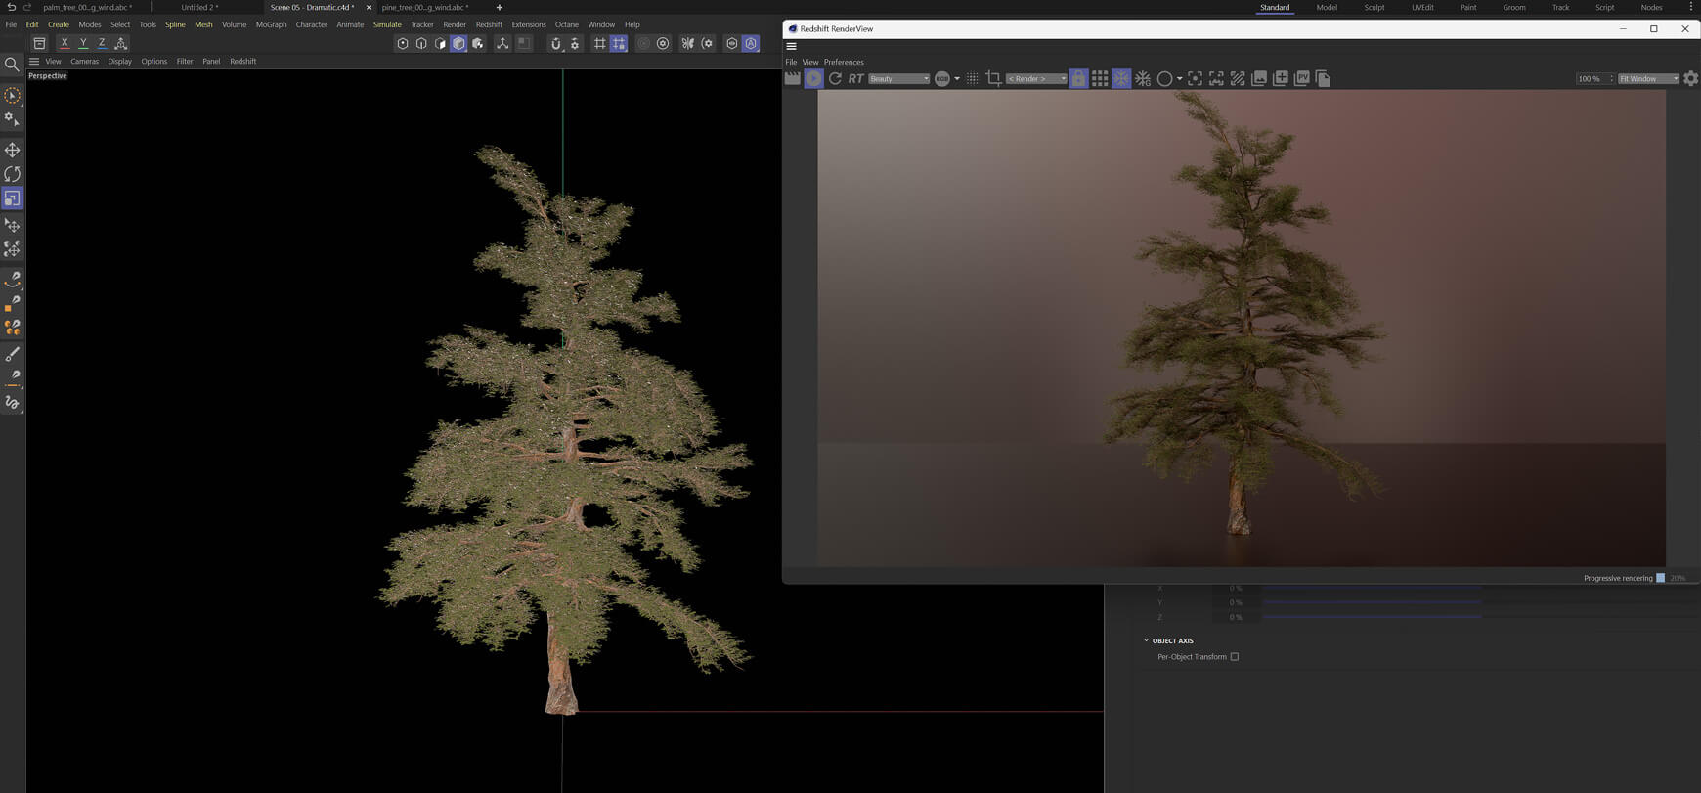Screen dimensions: 1701x793
Task: Click the Perspective viewport label
Action: 48,76
